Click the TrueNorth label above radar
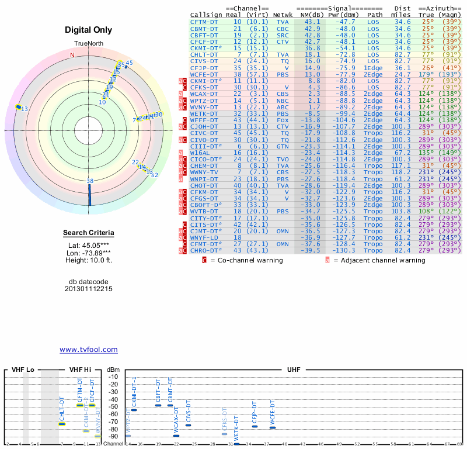The height and width of the screenshot is (449, 467). 89,44
